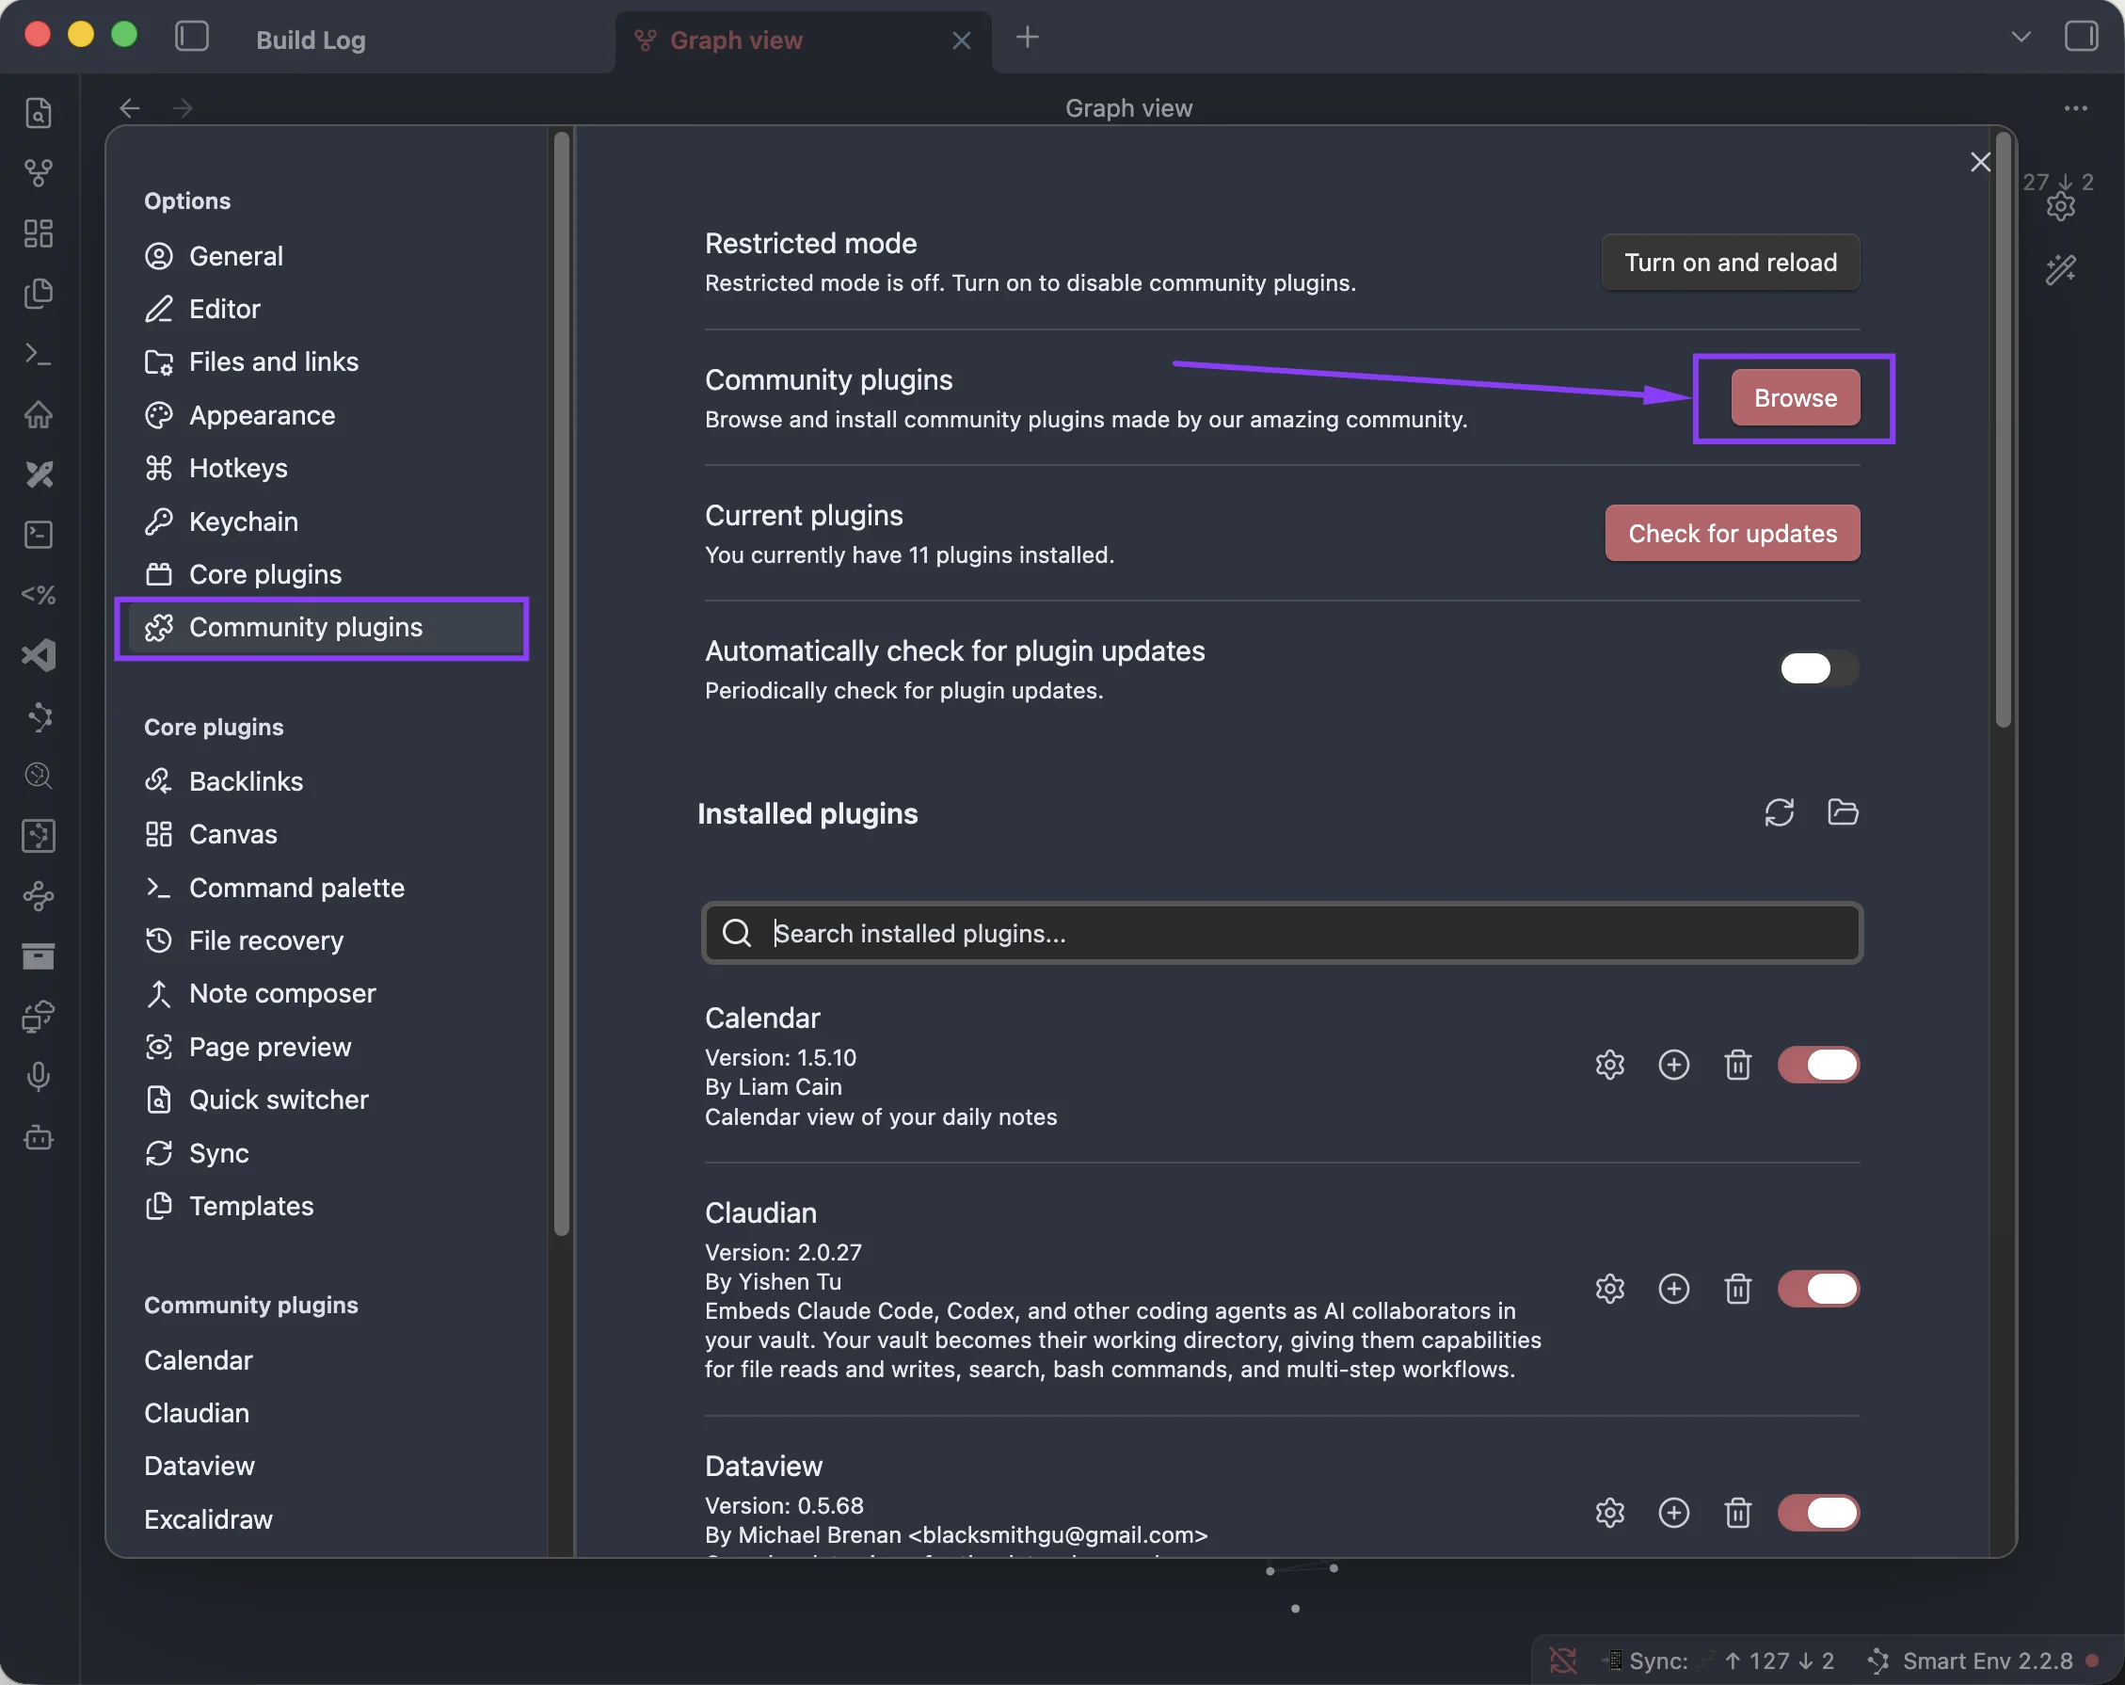Disable the Calendar plugin toggle

tap(1818, 1065)
